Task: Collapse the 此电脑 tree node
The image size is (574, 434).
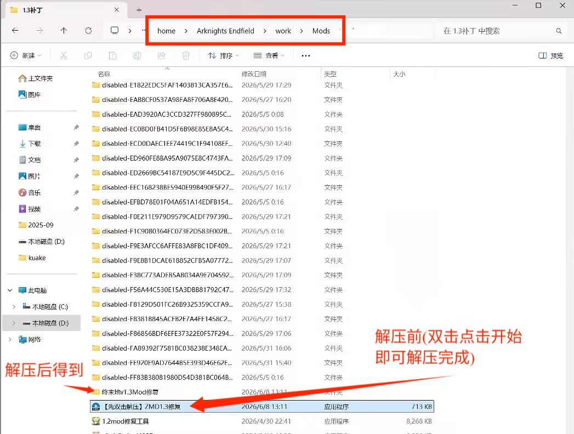Action: tap(10, 290)
